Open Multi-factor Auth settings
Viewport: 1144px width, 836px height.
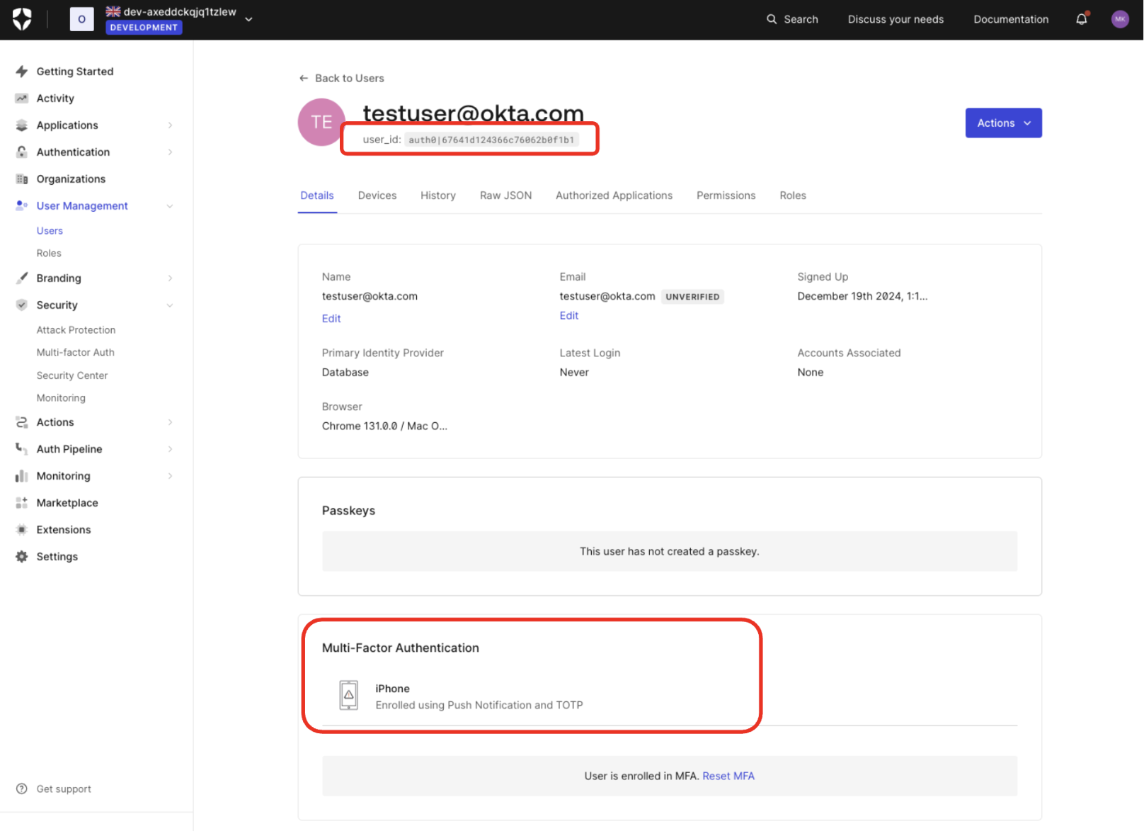75,353
